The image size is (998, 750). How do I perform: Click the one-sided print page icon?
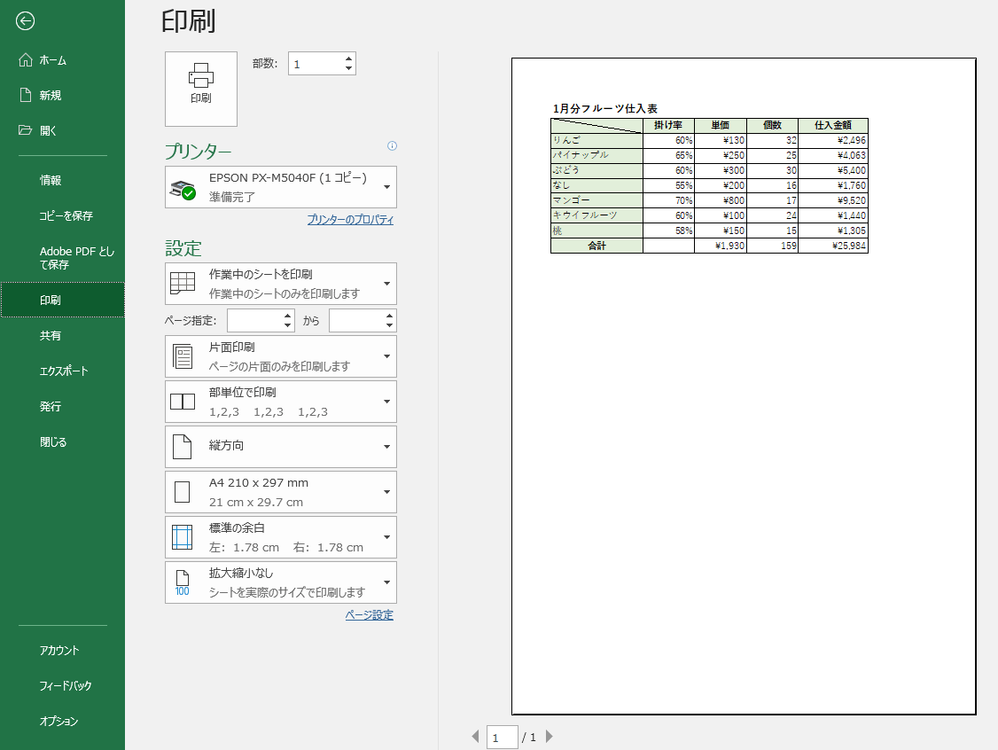pos(183,356)
